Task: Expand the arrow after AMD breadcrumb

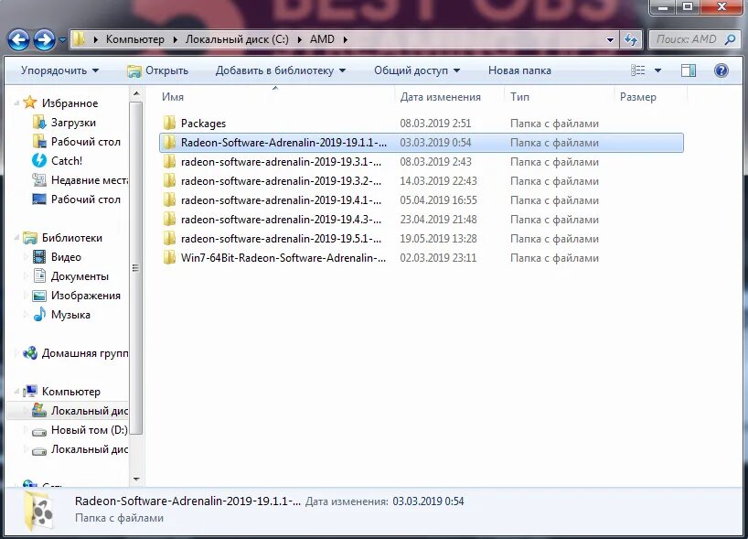Action: point(345,39)
